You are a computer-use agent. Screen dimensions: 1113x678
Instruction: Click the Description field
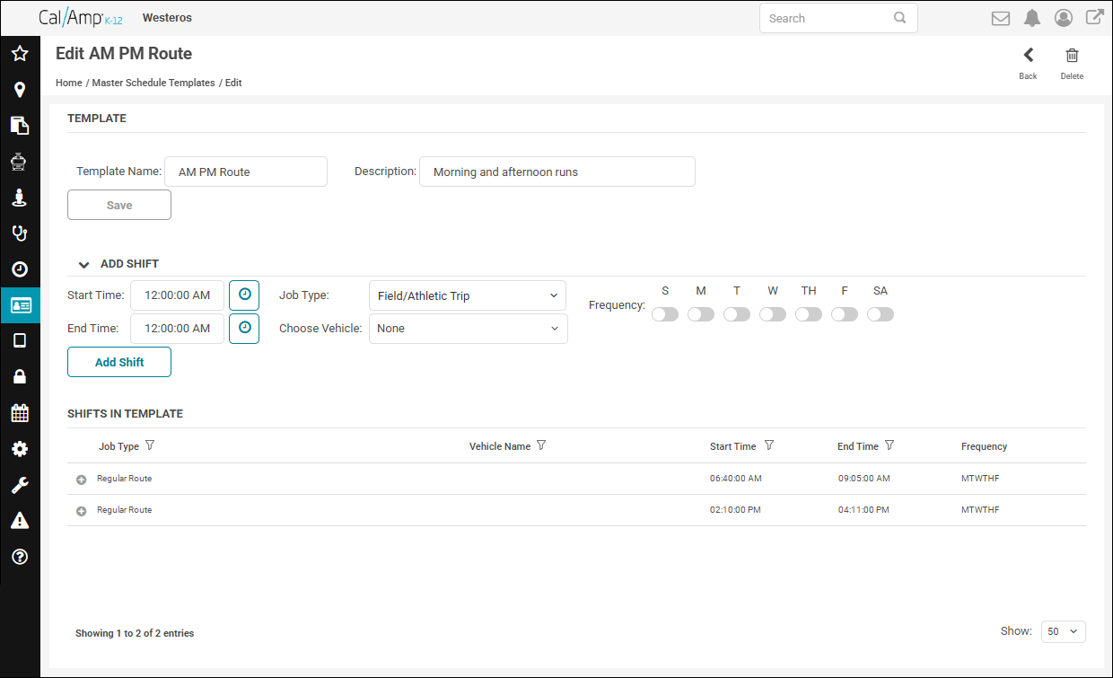click(557, 172)
